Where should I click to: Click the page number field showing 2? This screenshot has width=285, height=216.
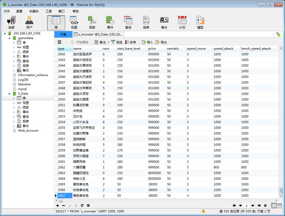(x=246, y=206)
